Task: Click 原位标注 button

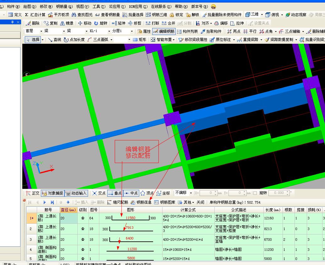Action: 220,40
